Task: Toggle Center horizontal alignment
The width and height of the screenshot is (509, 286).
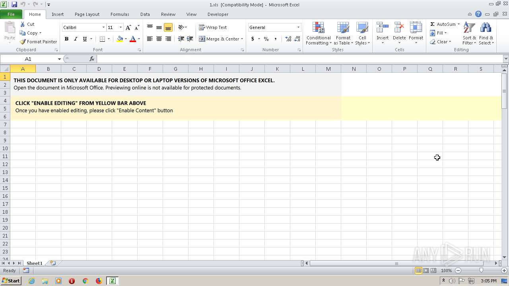Action: pyautogui.click(x=159, y=39)
